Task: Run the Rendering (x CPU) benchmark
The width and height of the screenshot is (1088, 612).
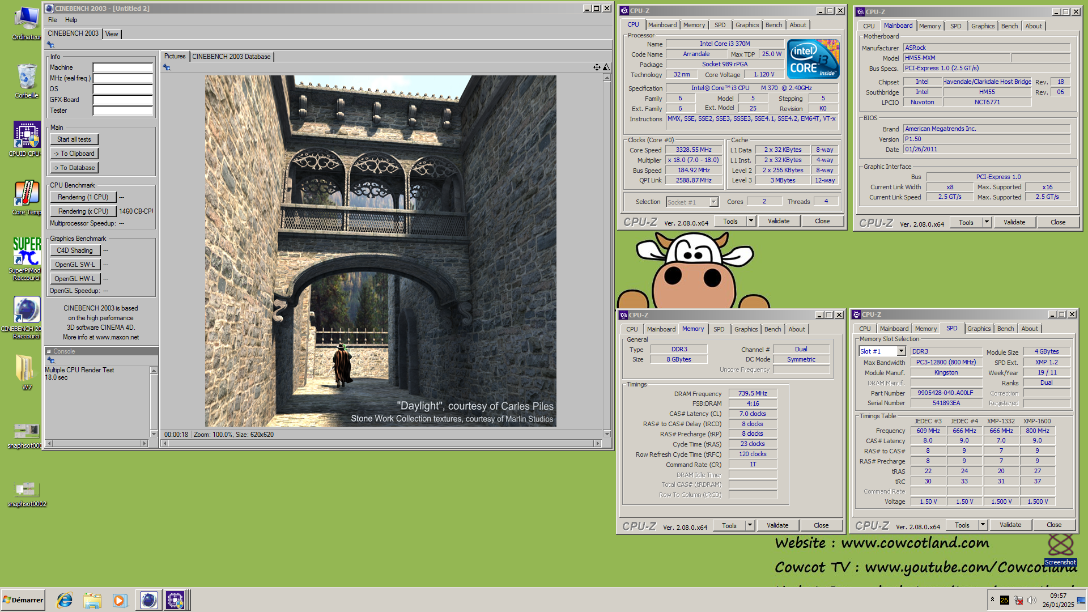Action: (x=83, y=211)
